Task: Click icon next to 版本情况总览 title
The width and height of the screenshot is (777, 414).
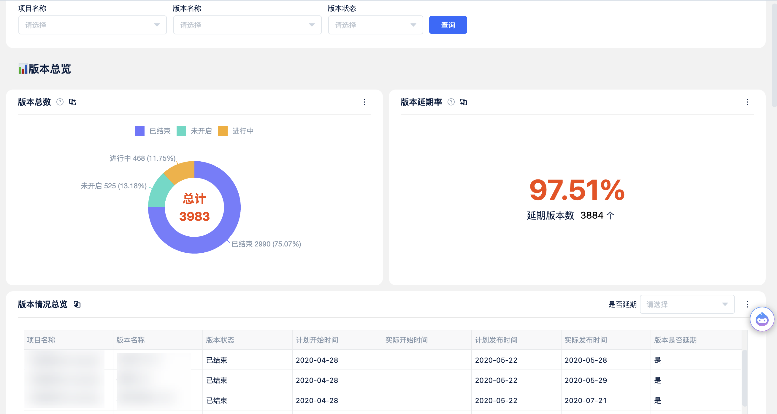Action: pos(77,304)
